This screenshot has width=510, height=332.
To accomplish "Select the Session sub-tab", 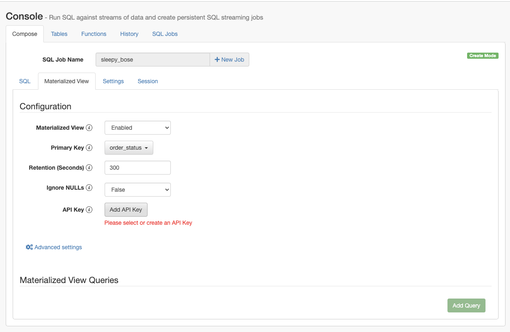I will (x=148, y=81).
